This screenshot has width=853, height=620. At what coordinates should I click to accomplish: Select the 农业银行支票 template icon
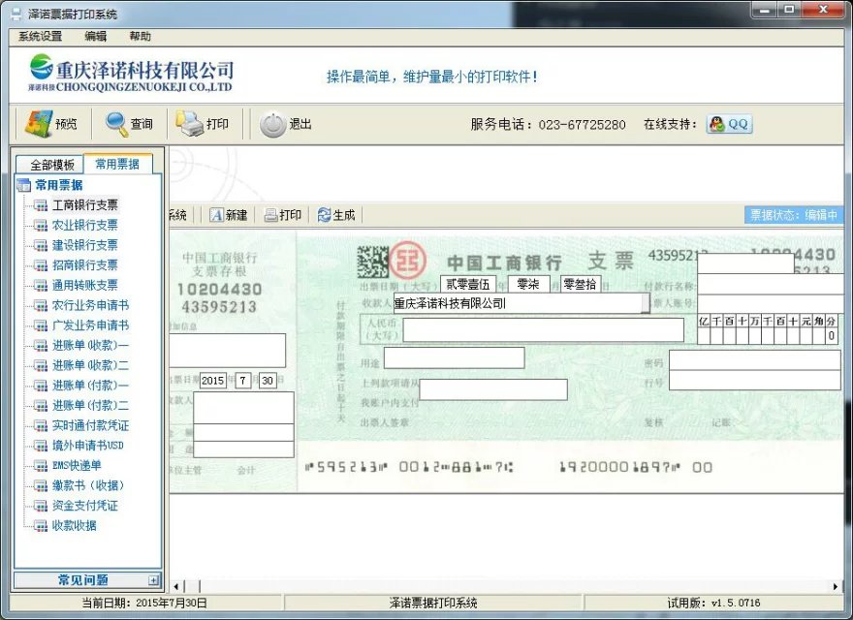[x=41, y=226]
